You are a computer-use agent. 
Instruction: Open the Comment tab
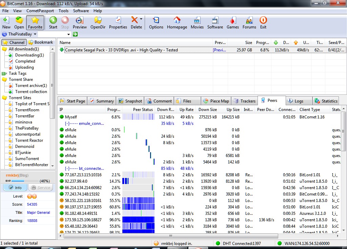pos(159,101)
